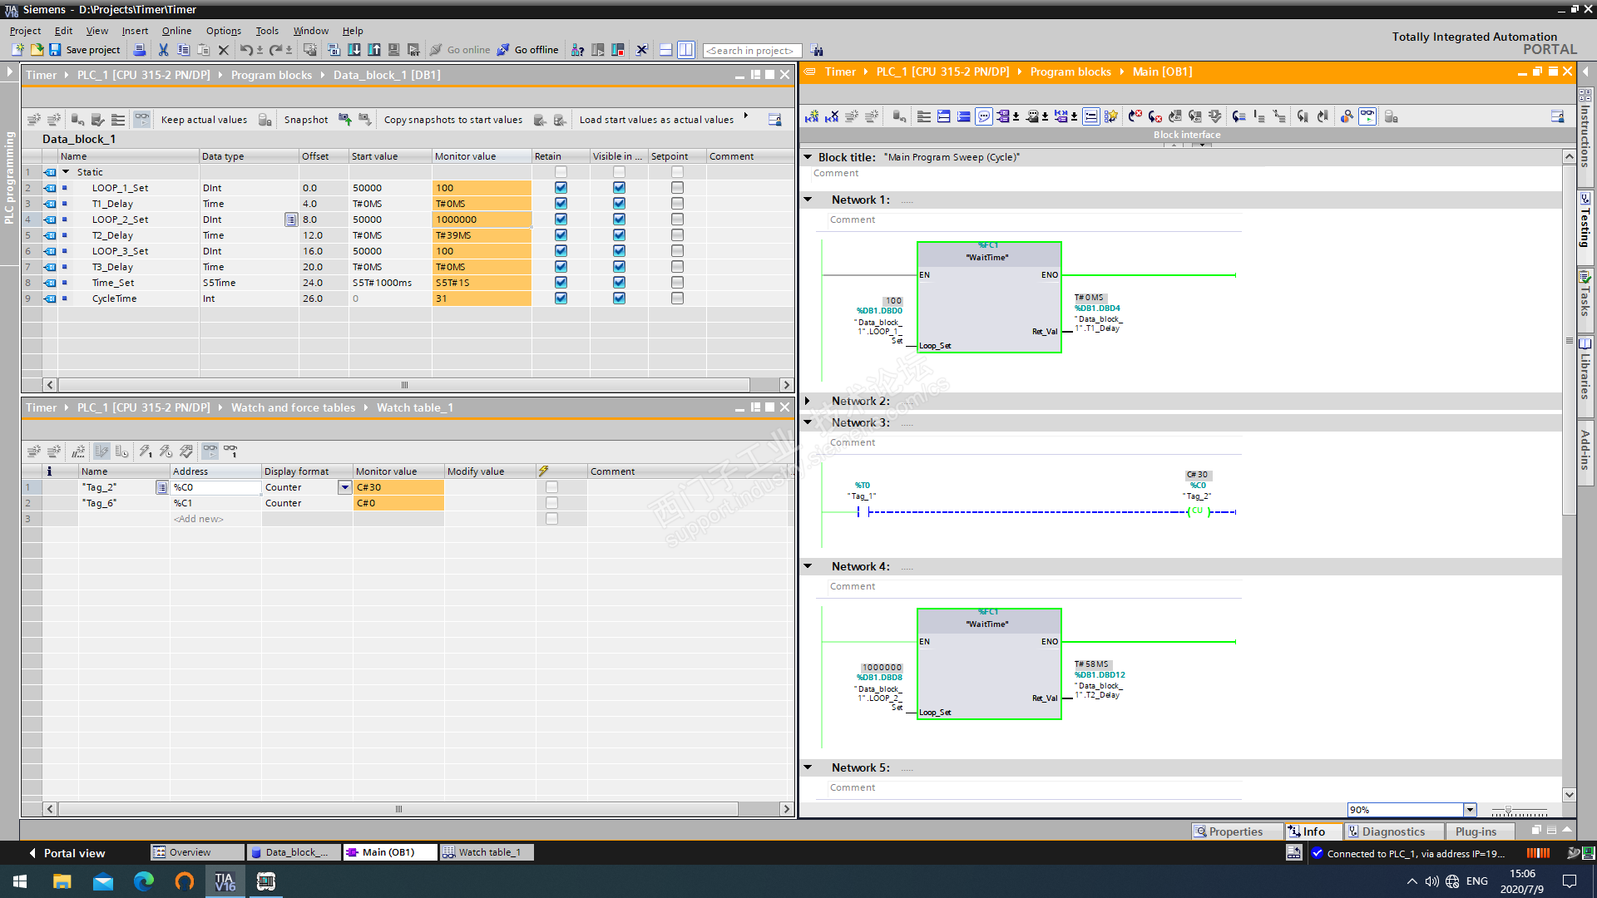Open the Online menu
The image size is (1597, 898).
(x=176, y=31)
